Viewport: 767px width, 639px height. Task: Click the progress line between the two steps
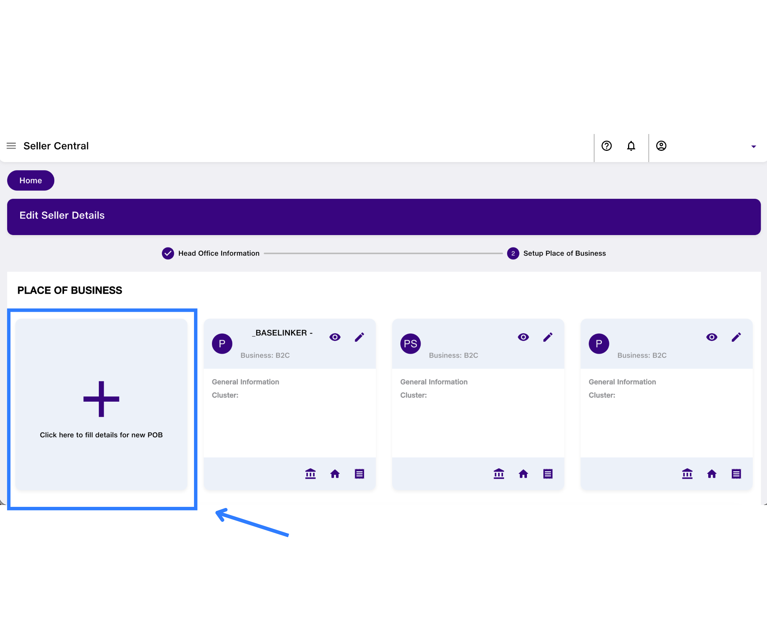tap(386, 253)
